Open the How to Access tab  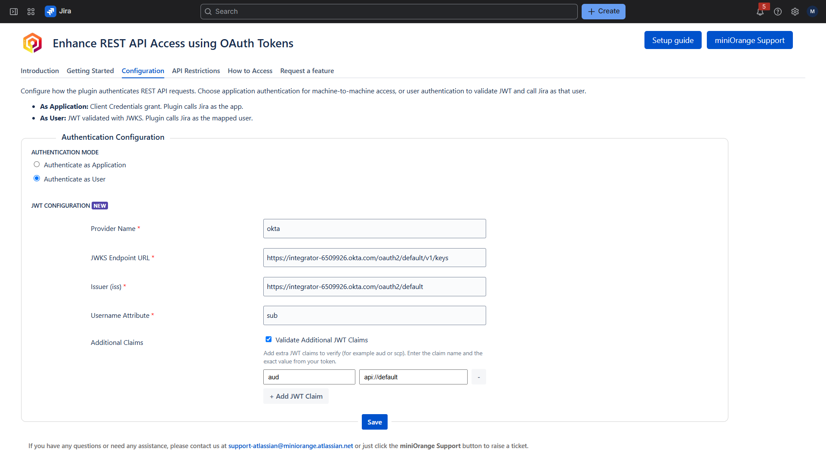point(250,71)
